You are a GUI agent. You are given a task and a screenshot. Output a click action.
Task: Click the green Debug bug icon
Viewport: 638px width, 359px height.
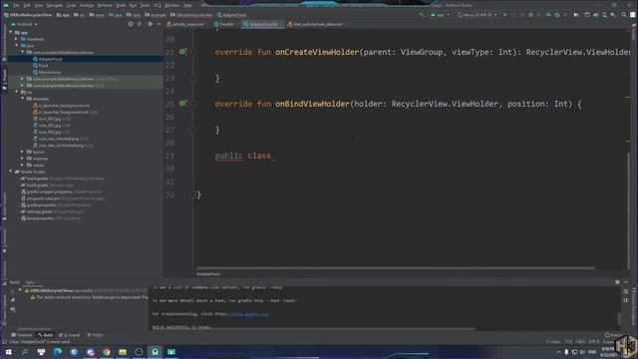[530, 15]
